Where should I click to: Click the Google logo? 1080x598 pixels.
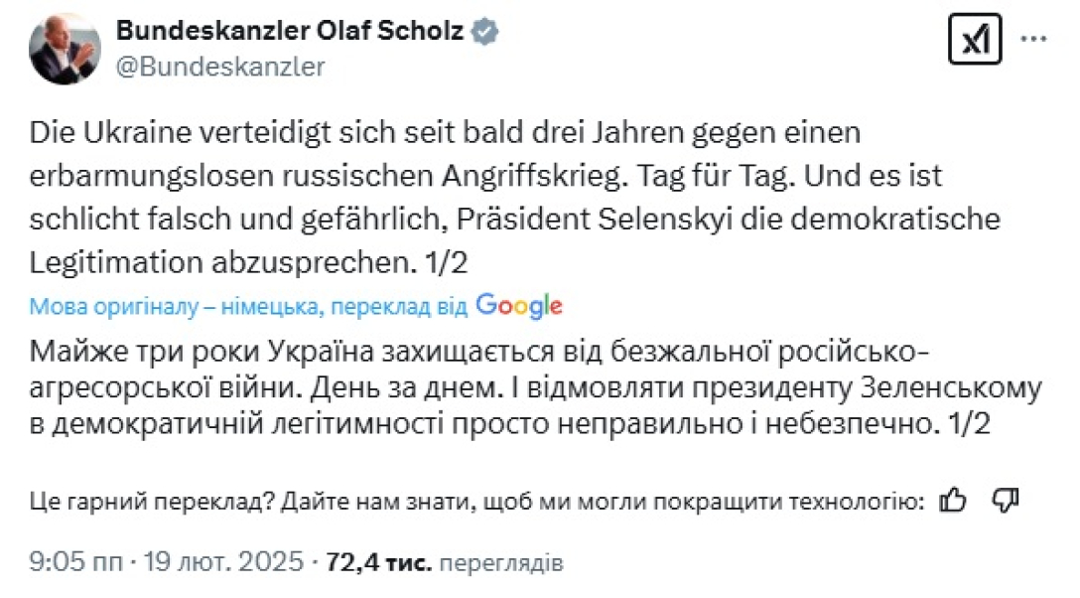[519, 306]
